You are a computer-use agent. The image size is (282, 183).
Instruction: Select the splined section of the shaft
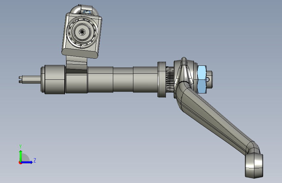pos(169,79)
